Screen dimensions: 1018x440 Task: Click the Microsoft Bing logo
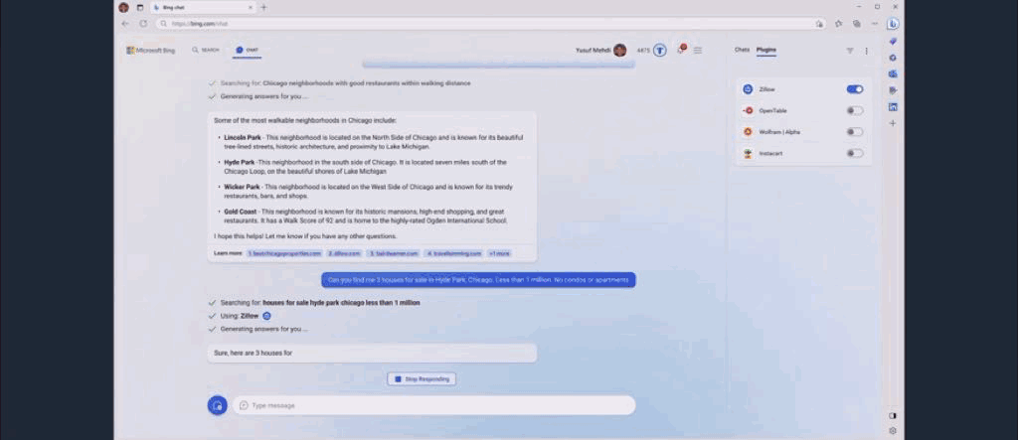tap(151, 50)
